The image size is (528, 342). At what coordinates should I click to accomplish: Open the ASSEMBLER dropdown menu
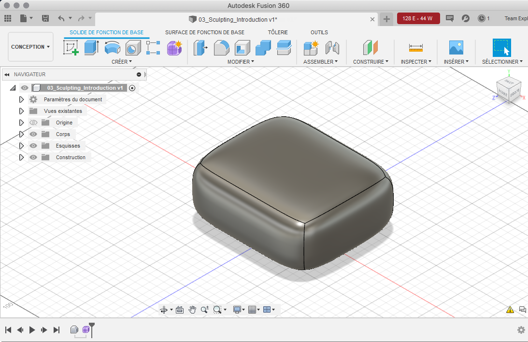(x=320, y=62)
